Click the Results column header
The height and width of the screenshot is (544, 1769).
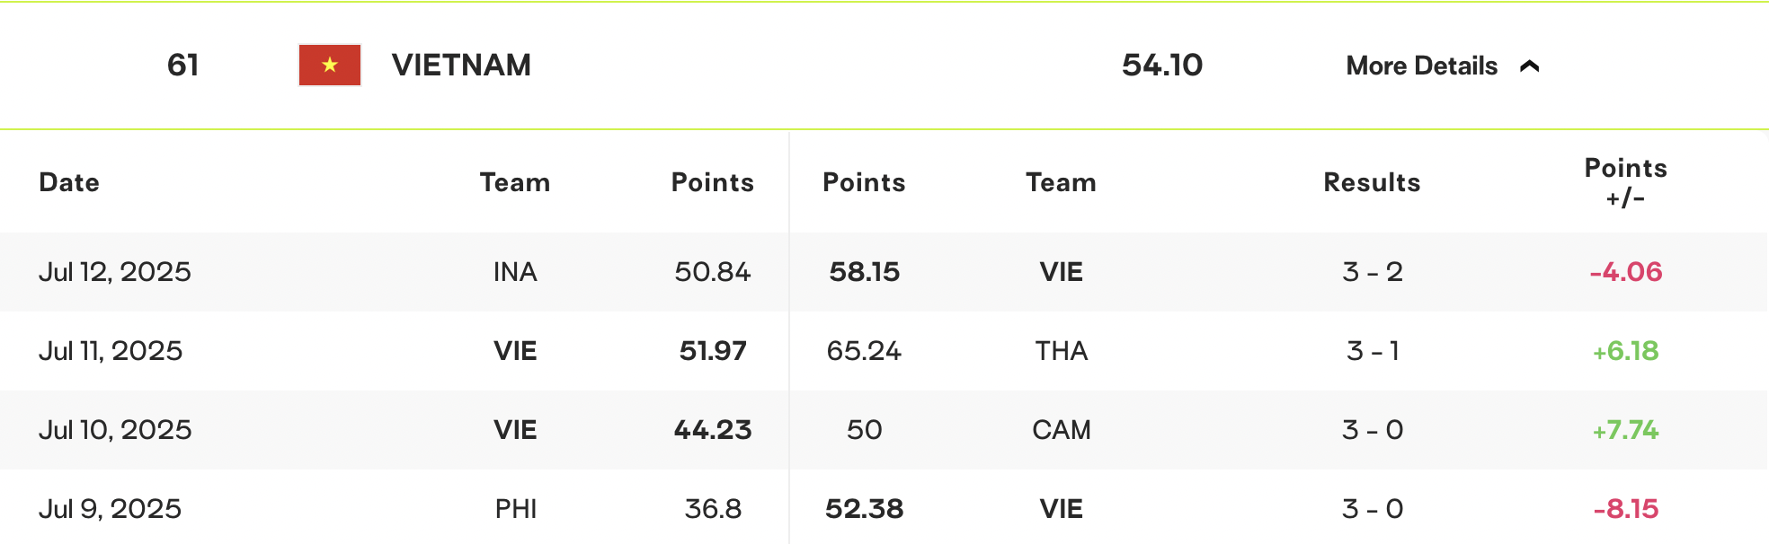tap(1372, 182)
